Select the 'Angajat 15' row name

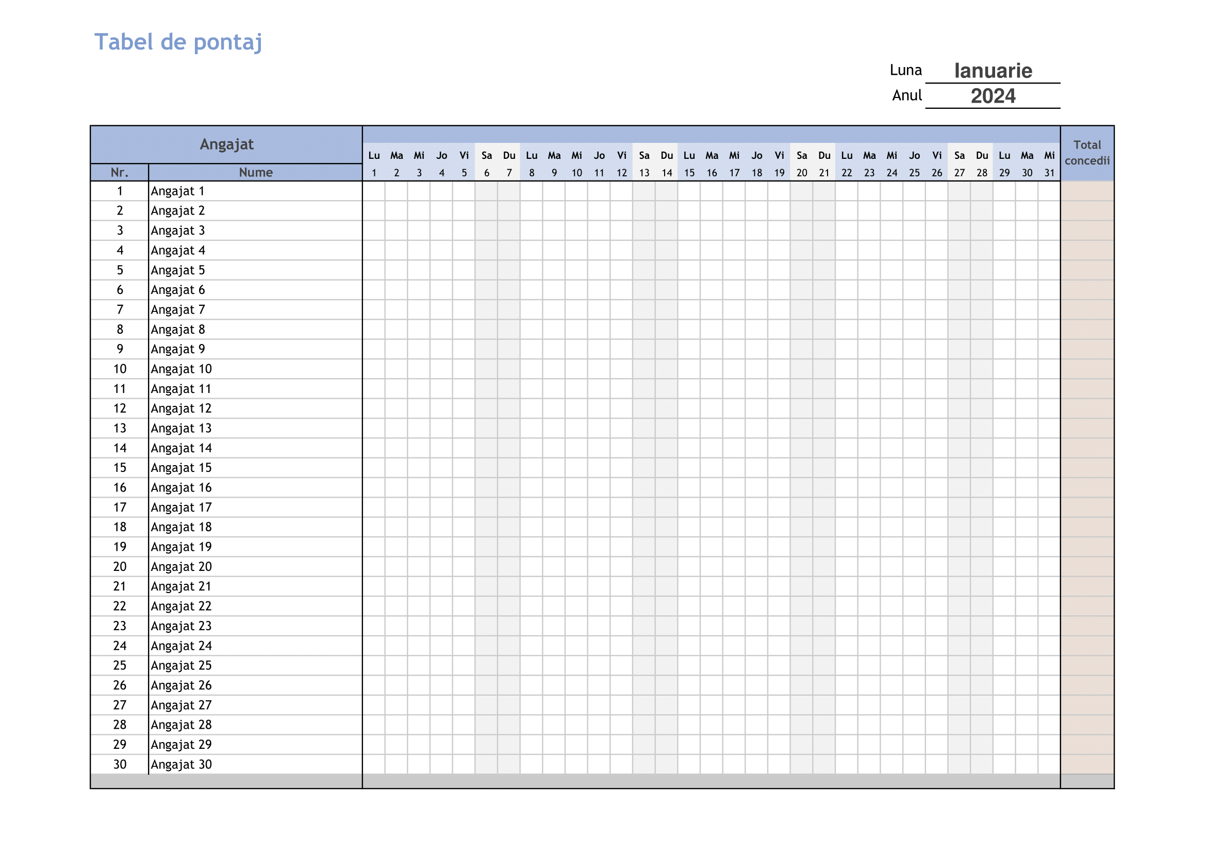coord(181,467)
